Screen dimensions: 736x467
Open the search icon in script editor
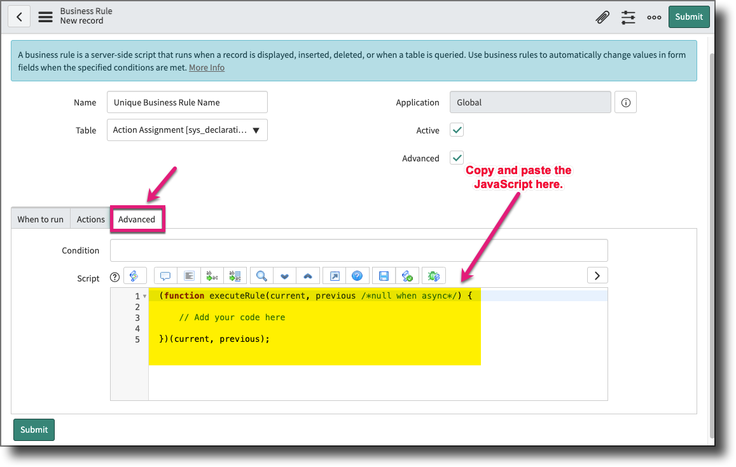click(261, 275)
